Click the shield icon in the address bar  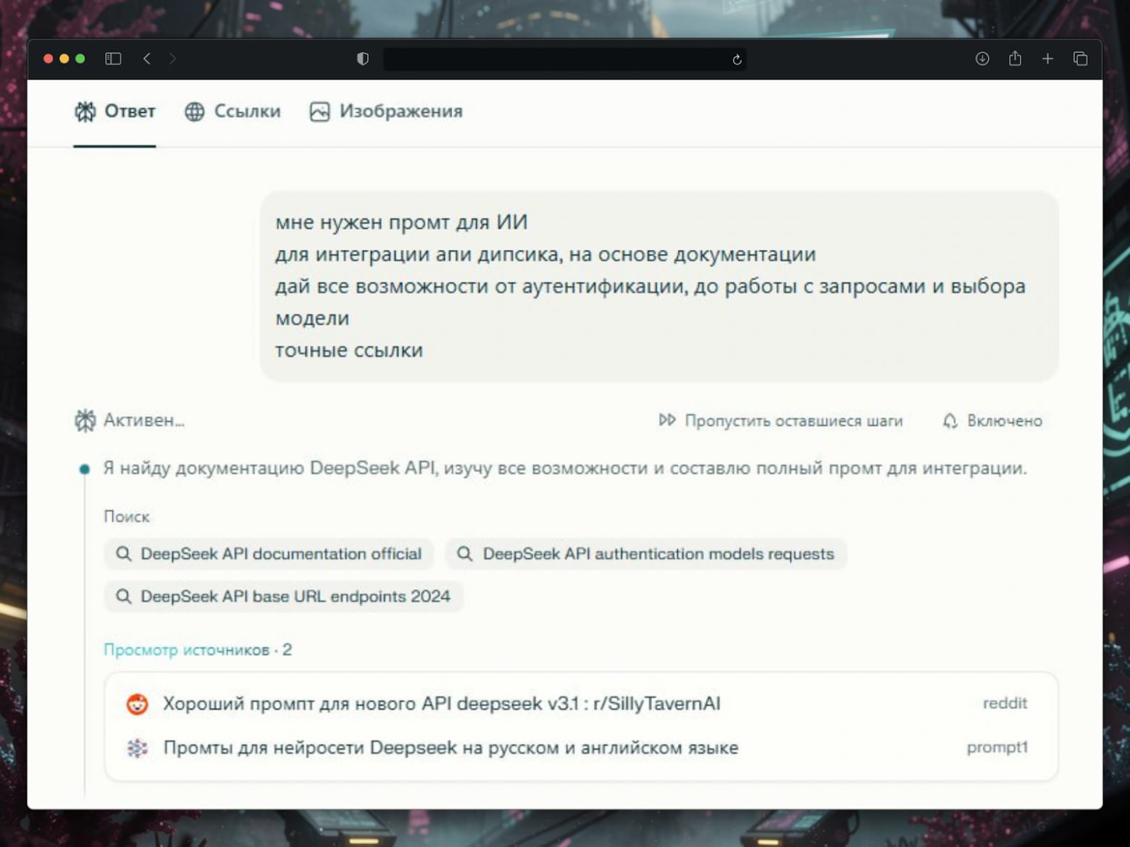click(x=362, y=59)
